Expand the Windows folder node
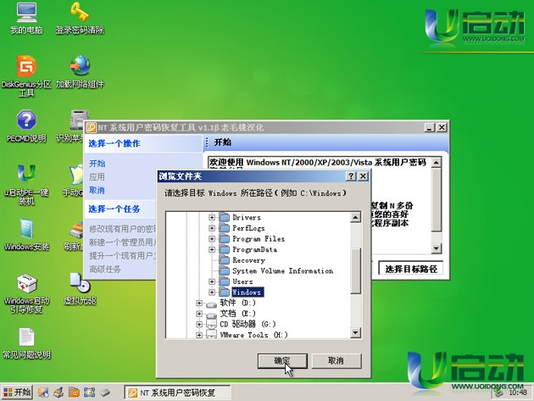 click(x=212, y=292)
